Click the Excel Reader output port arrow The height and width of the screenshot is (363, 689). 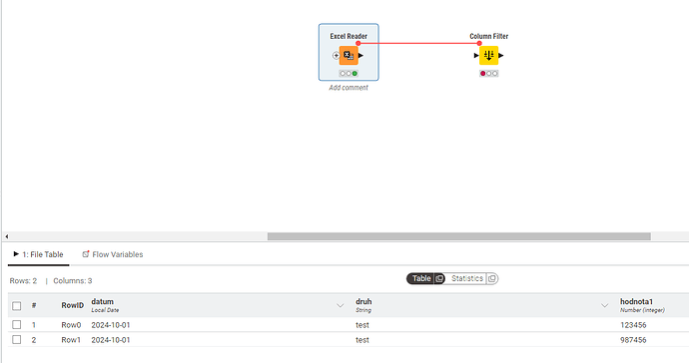360,55
